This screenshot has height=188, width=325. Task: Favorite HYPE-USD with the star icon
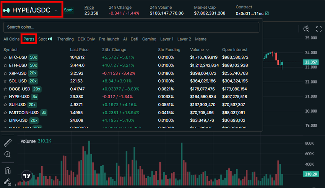click(x=5, y=97)
